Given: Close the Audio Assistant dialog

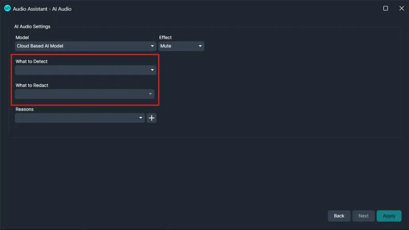Looking at the screenshot, I should (x=401, y=8).
